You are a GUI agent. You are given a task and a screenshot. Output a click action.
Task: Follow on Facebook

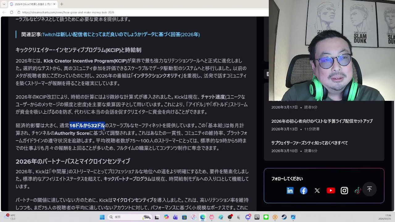point(304,191)
